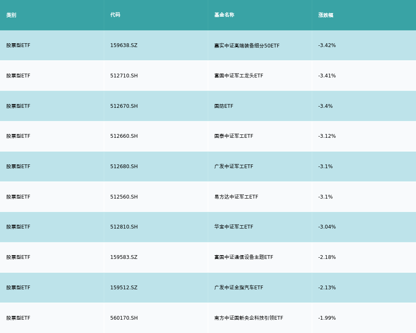Click the code 512670.SH cell
This screenshot has width=416, height=333.
[124, 106]
